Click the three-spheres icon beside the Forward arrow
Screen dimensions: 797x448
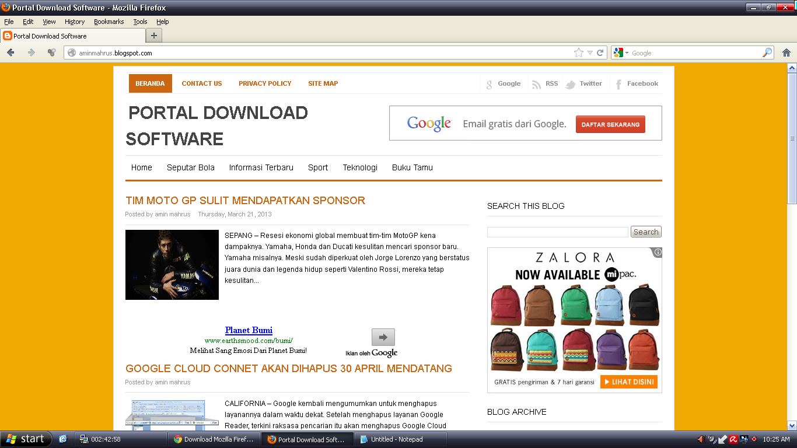(x=51, y=52)
